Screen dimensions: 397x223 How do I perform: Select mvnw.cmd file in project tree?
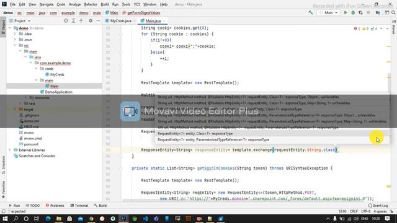pos(33,138)
